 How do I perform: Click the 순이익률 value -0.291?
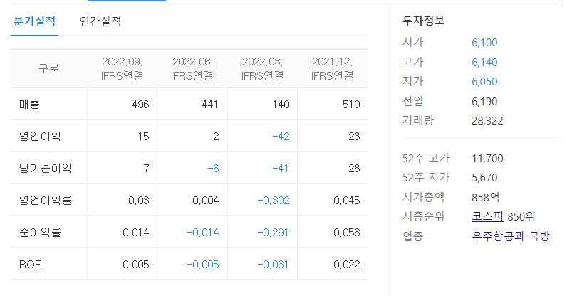pos(273,233)
